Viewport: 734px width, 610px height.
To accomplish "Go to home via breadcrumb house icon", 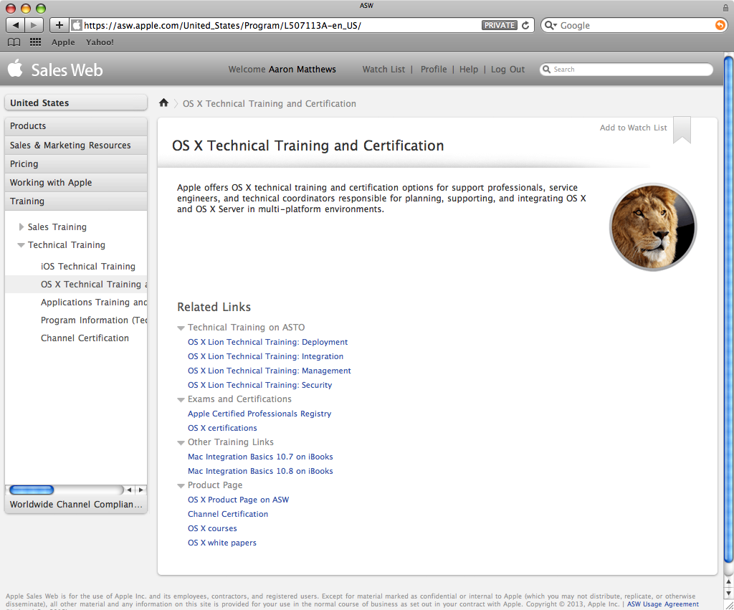I will (163, 103).
